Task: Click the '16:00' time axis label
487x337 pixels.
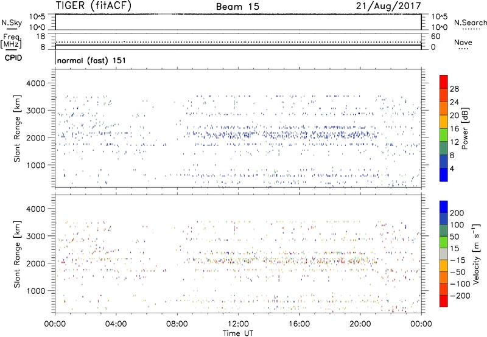Action: tap(299, 324)
